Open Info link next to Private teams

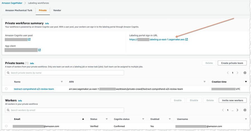(x=32, y=63)
